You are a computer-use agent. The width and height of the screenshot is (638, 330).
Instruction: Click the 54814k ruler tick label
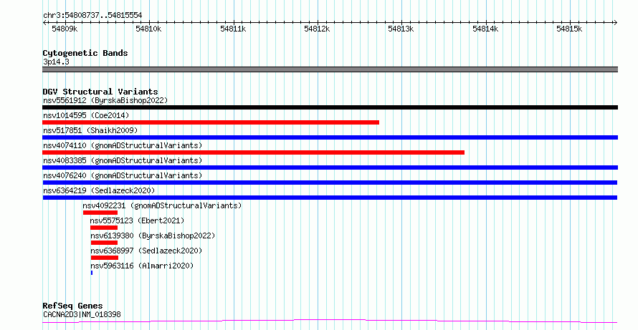click(485, 29)
